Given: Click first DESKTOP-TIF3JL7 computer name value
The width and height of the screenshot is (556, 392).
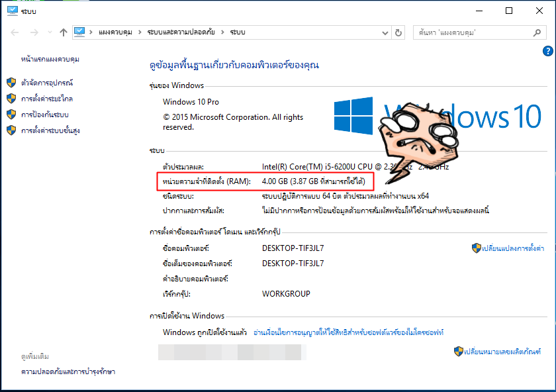Looking at the screenshot, I should 293,248.
